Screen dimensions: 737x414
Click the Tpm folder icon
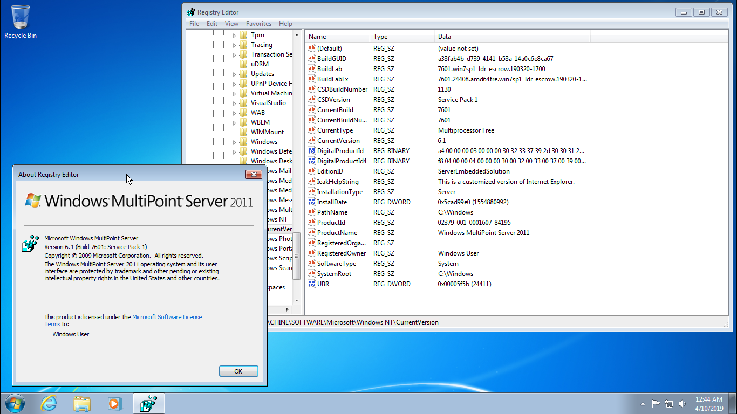[243, 35]
